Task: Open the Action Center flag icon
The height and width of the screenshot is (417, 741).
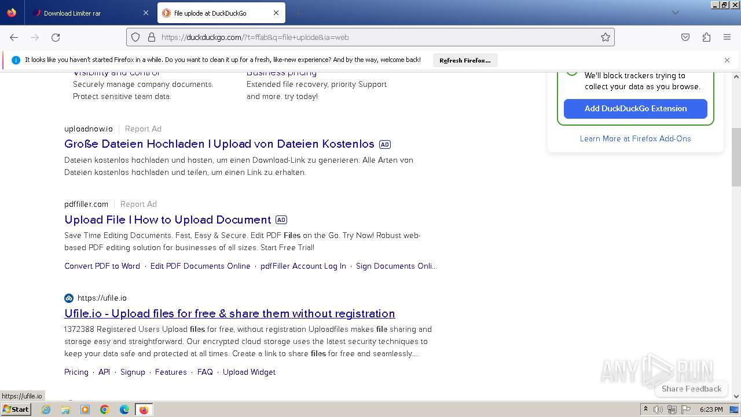Action: click(x=686, y=409)
